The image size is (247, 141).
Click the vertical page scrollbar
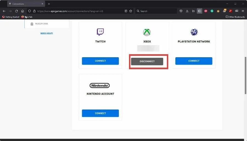tap(245, 76)
